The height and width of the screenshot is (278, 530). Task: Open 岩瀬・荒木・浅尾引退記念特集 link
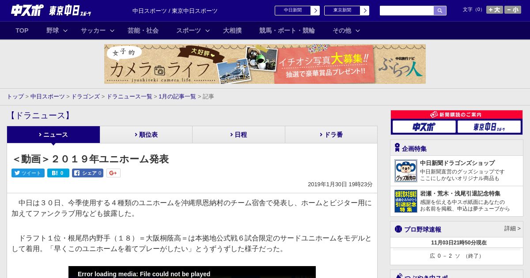click(x=460, y=193)
